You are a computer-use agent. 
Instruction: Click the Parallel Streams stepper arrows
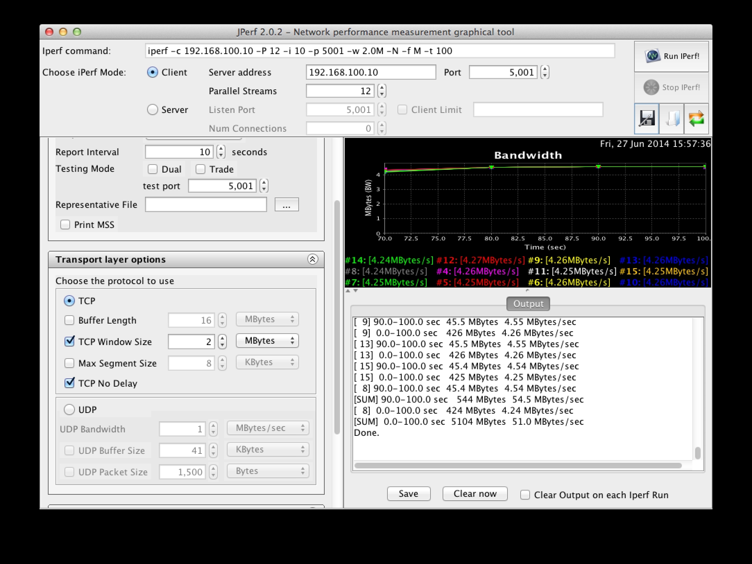click(x=382, y=91)
